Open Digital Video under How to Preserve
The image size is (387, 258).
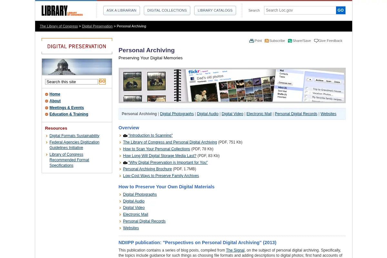coord(134,208)
